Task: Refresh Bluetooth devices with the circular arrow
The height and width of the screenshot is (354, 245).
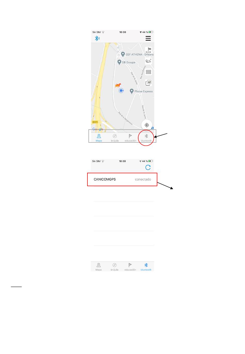Action: [x=148, y=167]
